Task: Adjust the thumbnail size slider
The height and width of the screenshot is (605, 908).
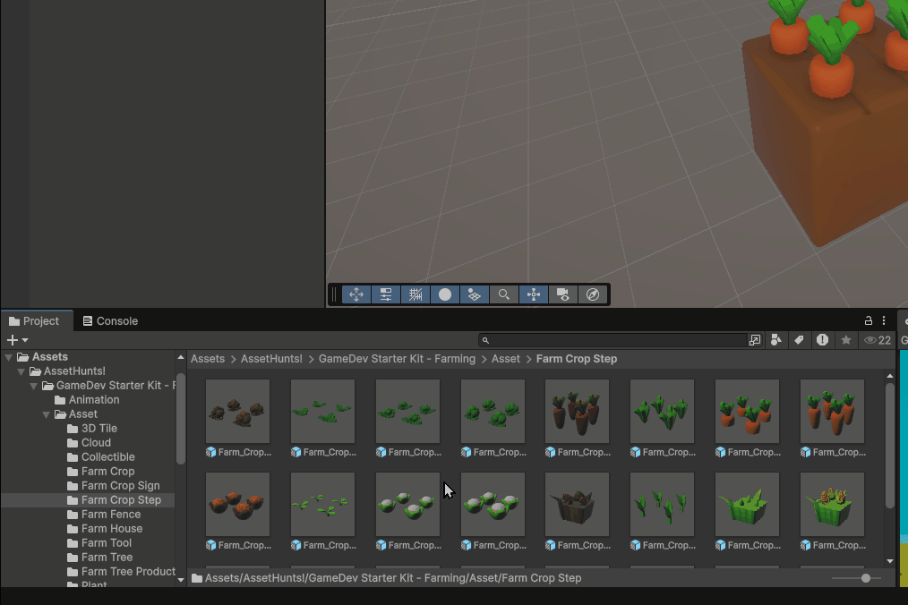Action: [x=865, y=578]
